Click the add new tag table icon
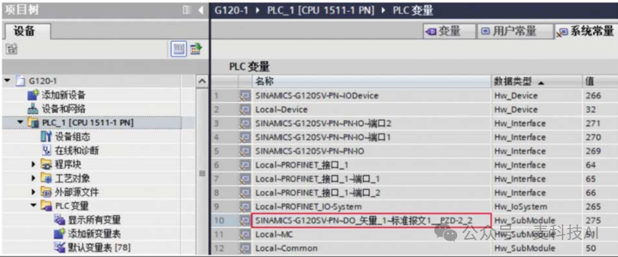Screen dimensions: 618x257 click(60, 234)
